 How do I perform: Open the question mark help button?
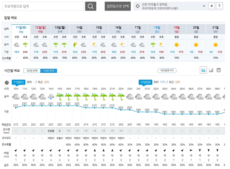click(219, 6)
